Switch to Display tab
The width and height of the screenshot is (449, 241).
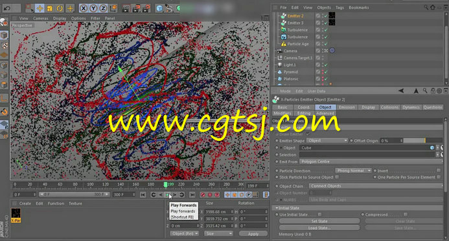368,107
